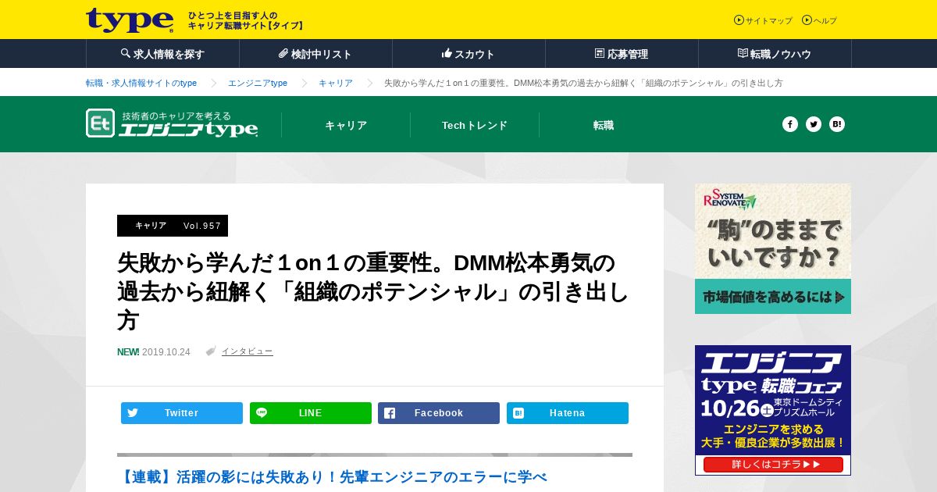The height and width of the screenshot is (492, 937).
Task: Share article via Facebook button
Action: coord(439,413)
